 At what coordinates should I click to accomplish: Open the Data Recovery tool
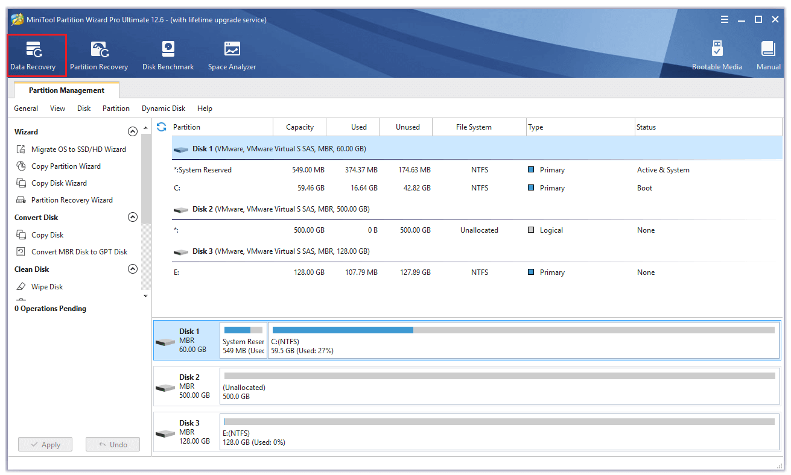coord(36,55)
